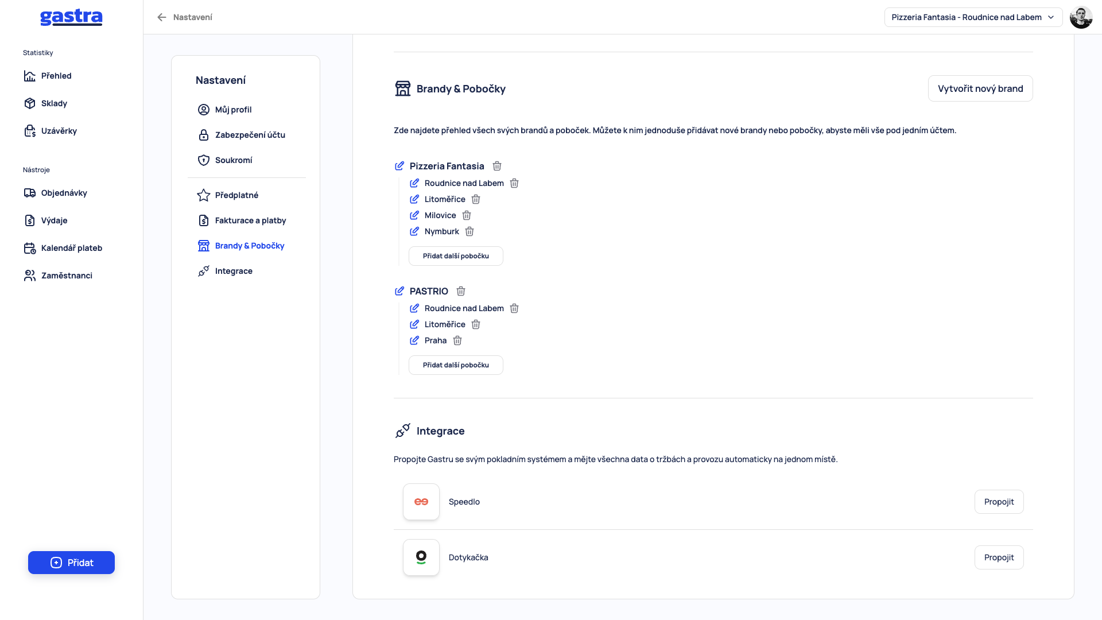Edit the Milovice branch
Viewport: 1102px width, 620px height.
[x=414, y=215]
